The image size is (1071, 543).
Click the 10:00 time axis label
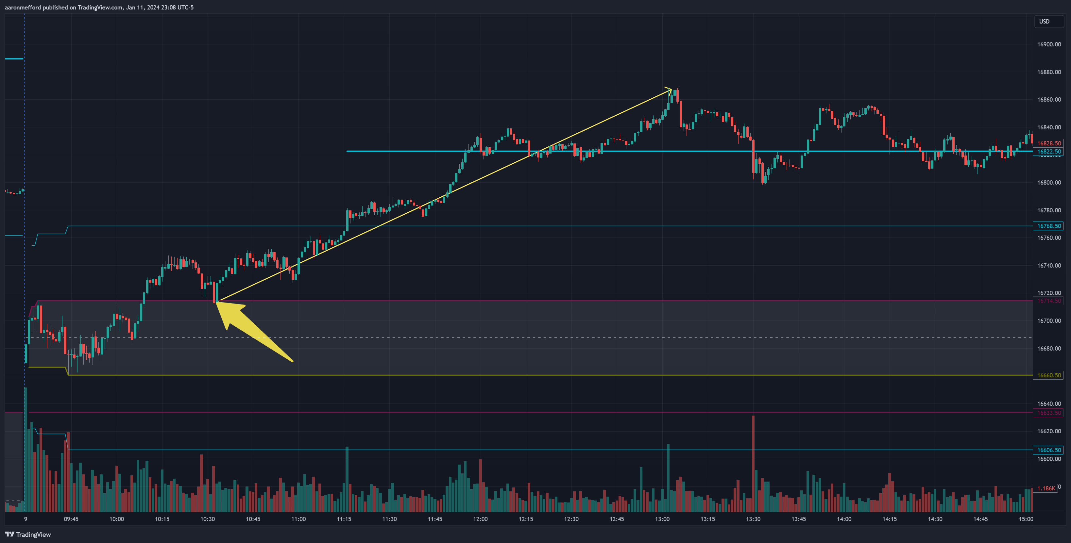pos(117,519)
